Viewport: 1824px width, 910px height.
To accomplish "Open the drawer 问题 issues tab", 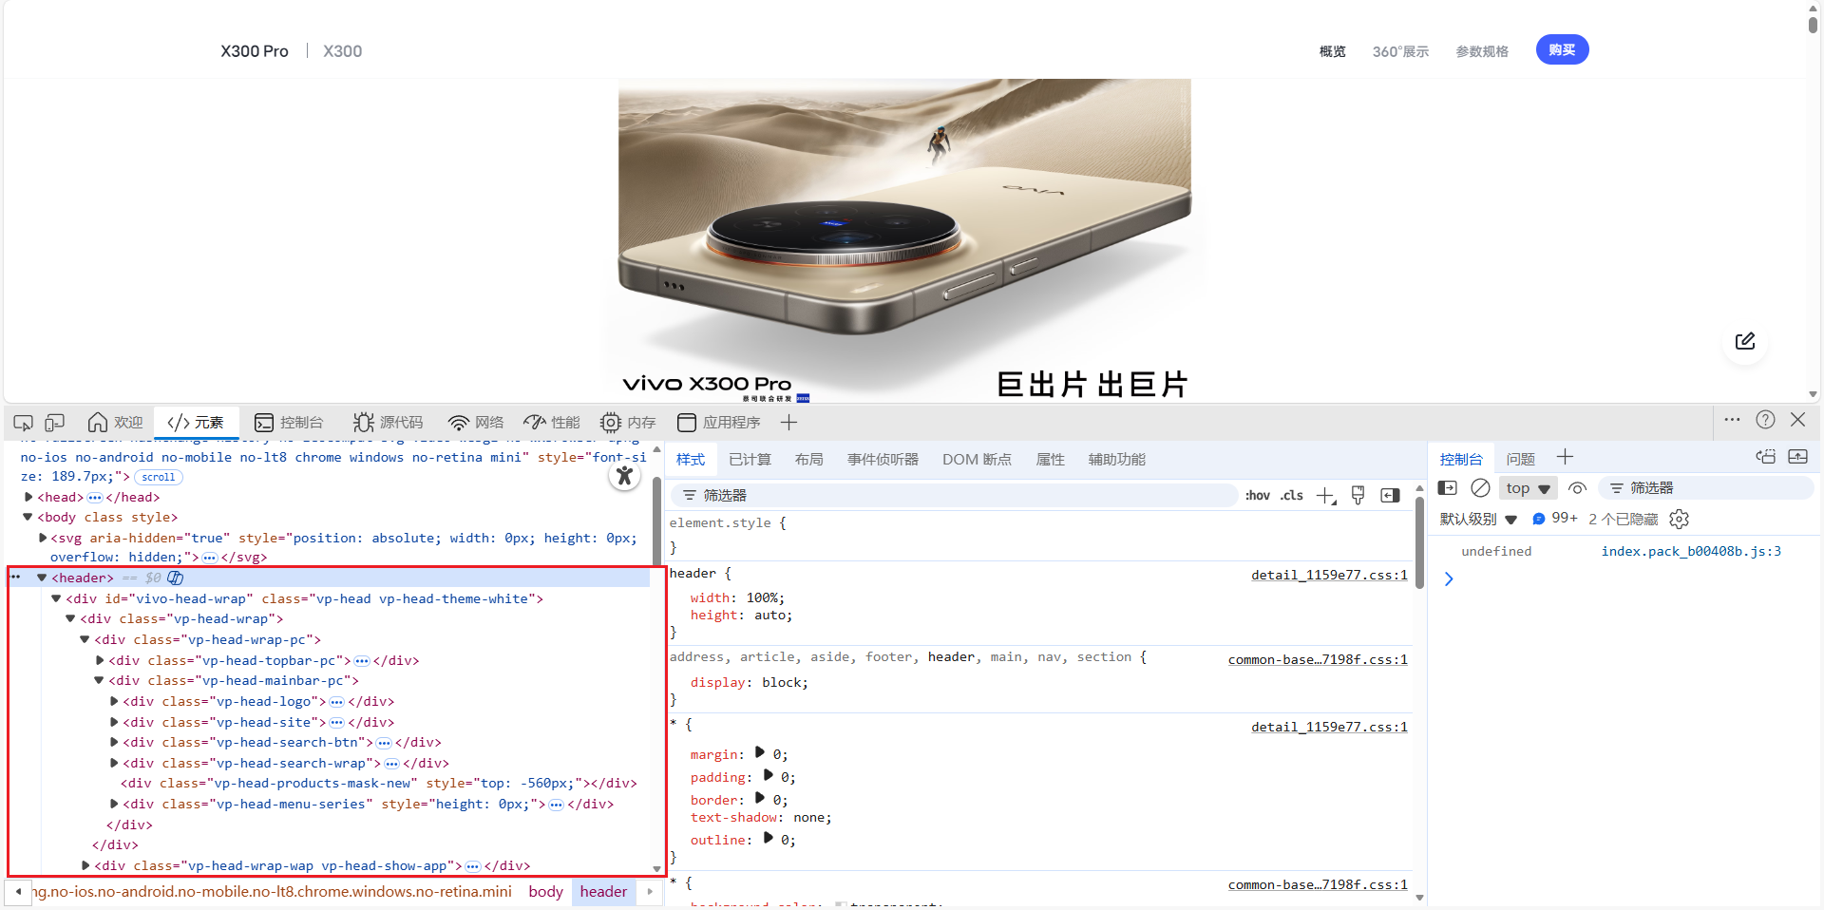I will (1520, 459).
